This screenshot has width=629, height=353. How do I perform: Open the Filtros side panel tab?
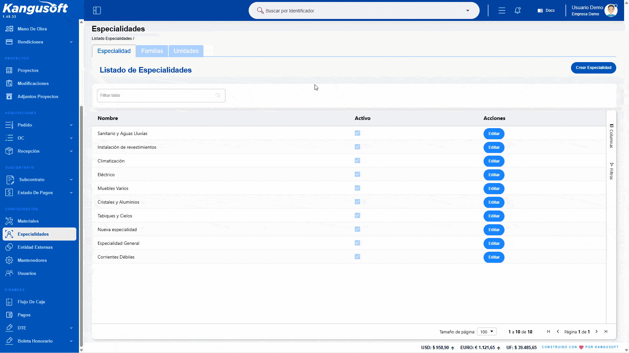(611, 171)
